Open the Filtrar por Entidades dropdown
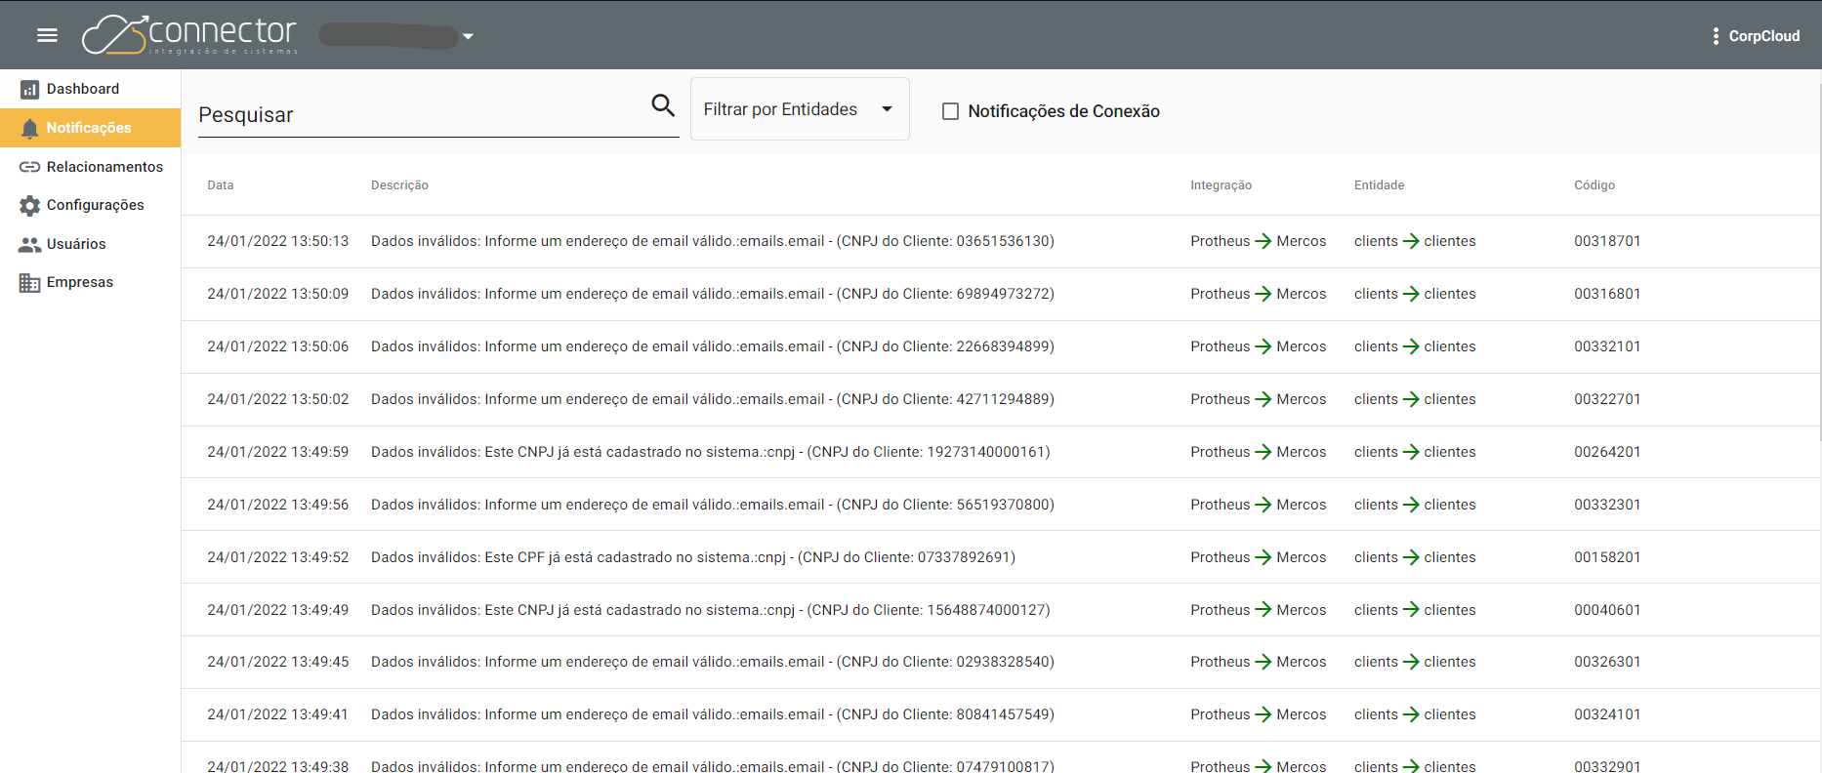 point(800,109)
